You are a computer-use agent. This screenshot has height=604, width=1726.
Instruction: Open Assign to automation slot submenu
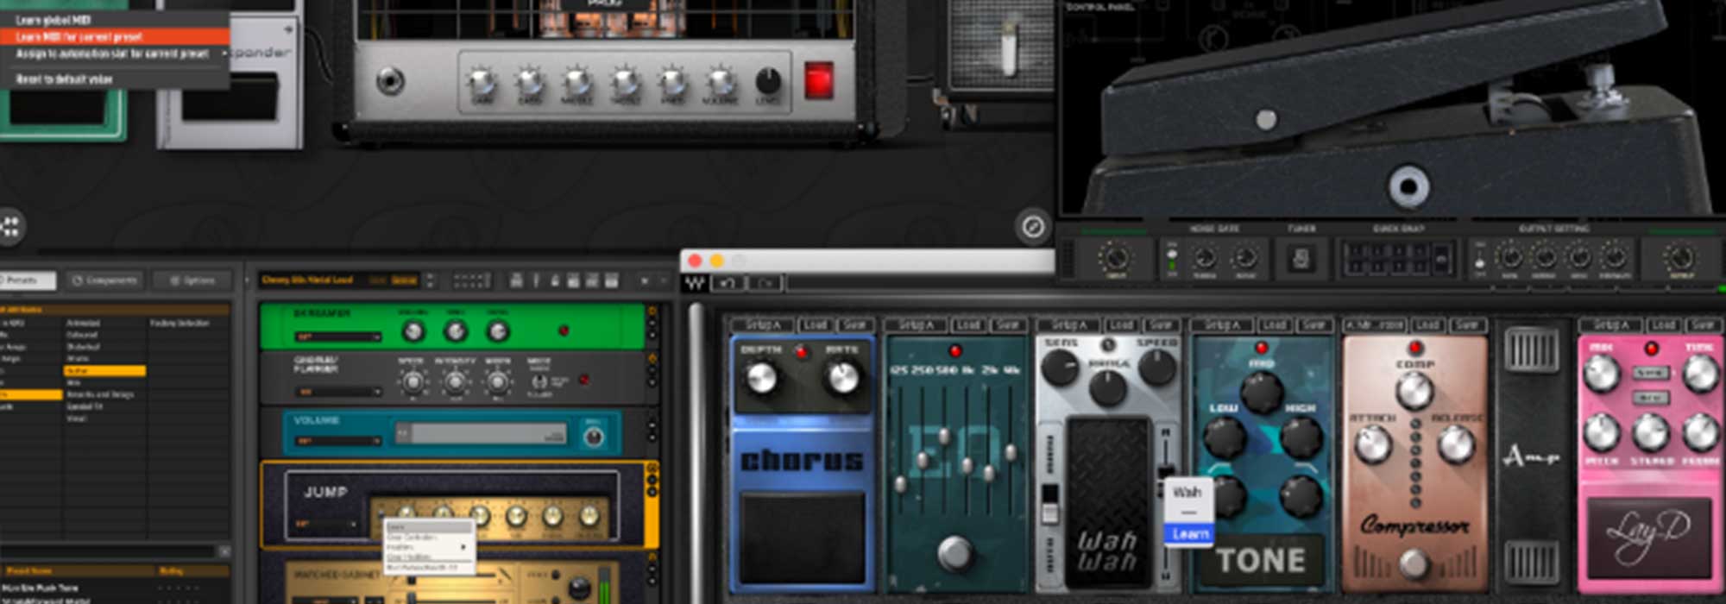[114, 53]
